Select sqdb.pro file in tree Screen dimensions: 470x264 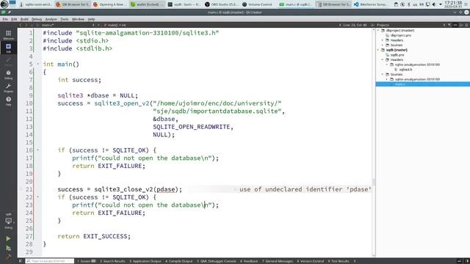397,55
